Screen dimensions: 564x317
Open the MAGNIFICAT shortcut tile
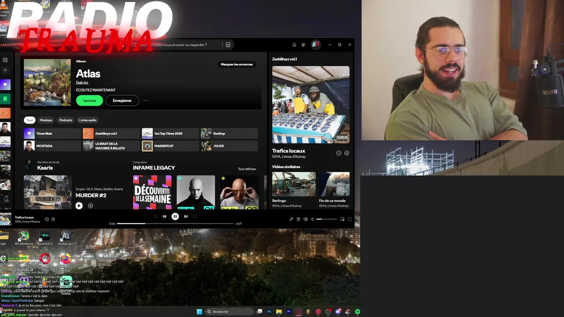(x=170, y=146)
